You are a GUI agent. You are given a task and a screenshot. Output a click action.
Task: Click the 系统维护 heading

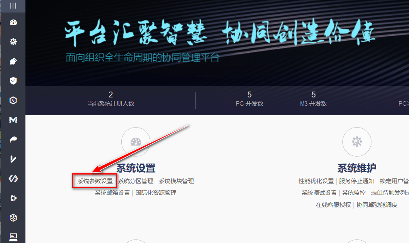click(x=357, y=168)
